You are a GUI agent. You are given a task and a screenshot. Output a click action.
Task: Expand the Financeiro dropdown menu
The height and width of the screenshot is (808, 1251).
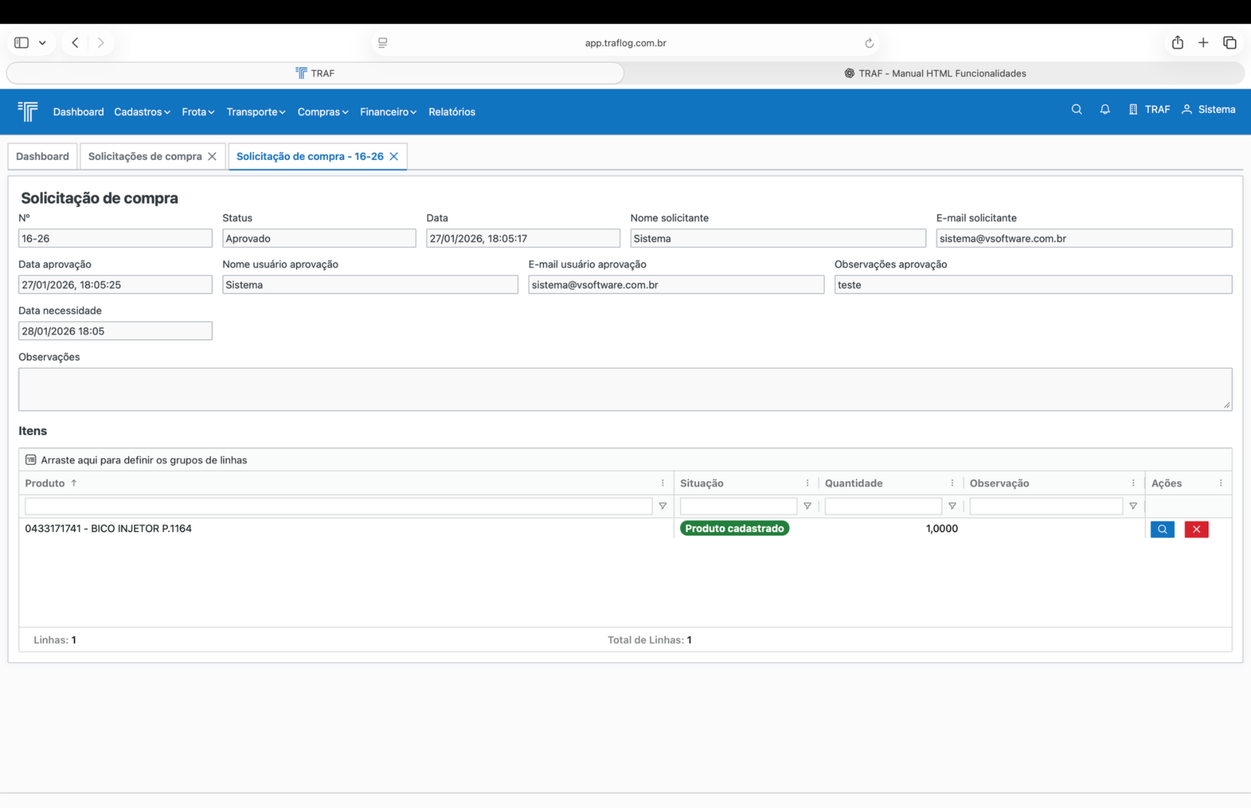[x=388, y=112]
